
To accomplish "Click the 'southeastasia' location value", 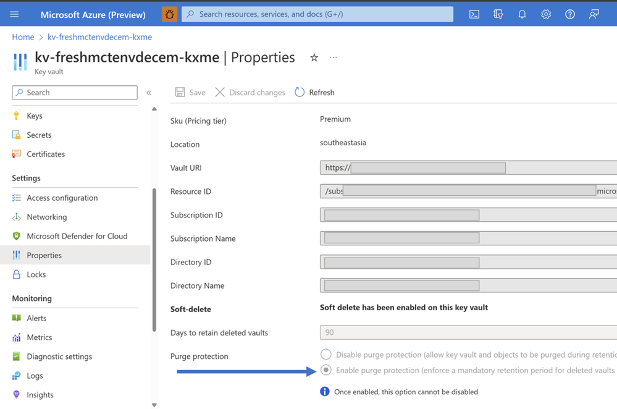I will (343, 143).
